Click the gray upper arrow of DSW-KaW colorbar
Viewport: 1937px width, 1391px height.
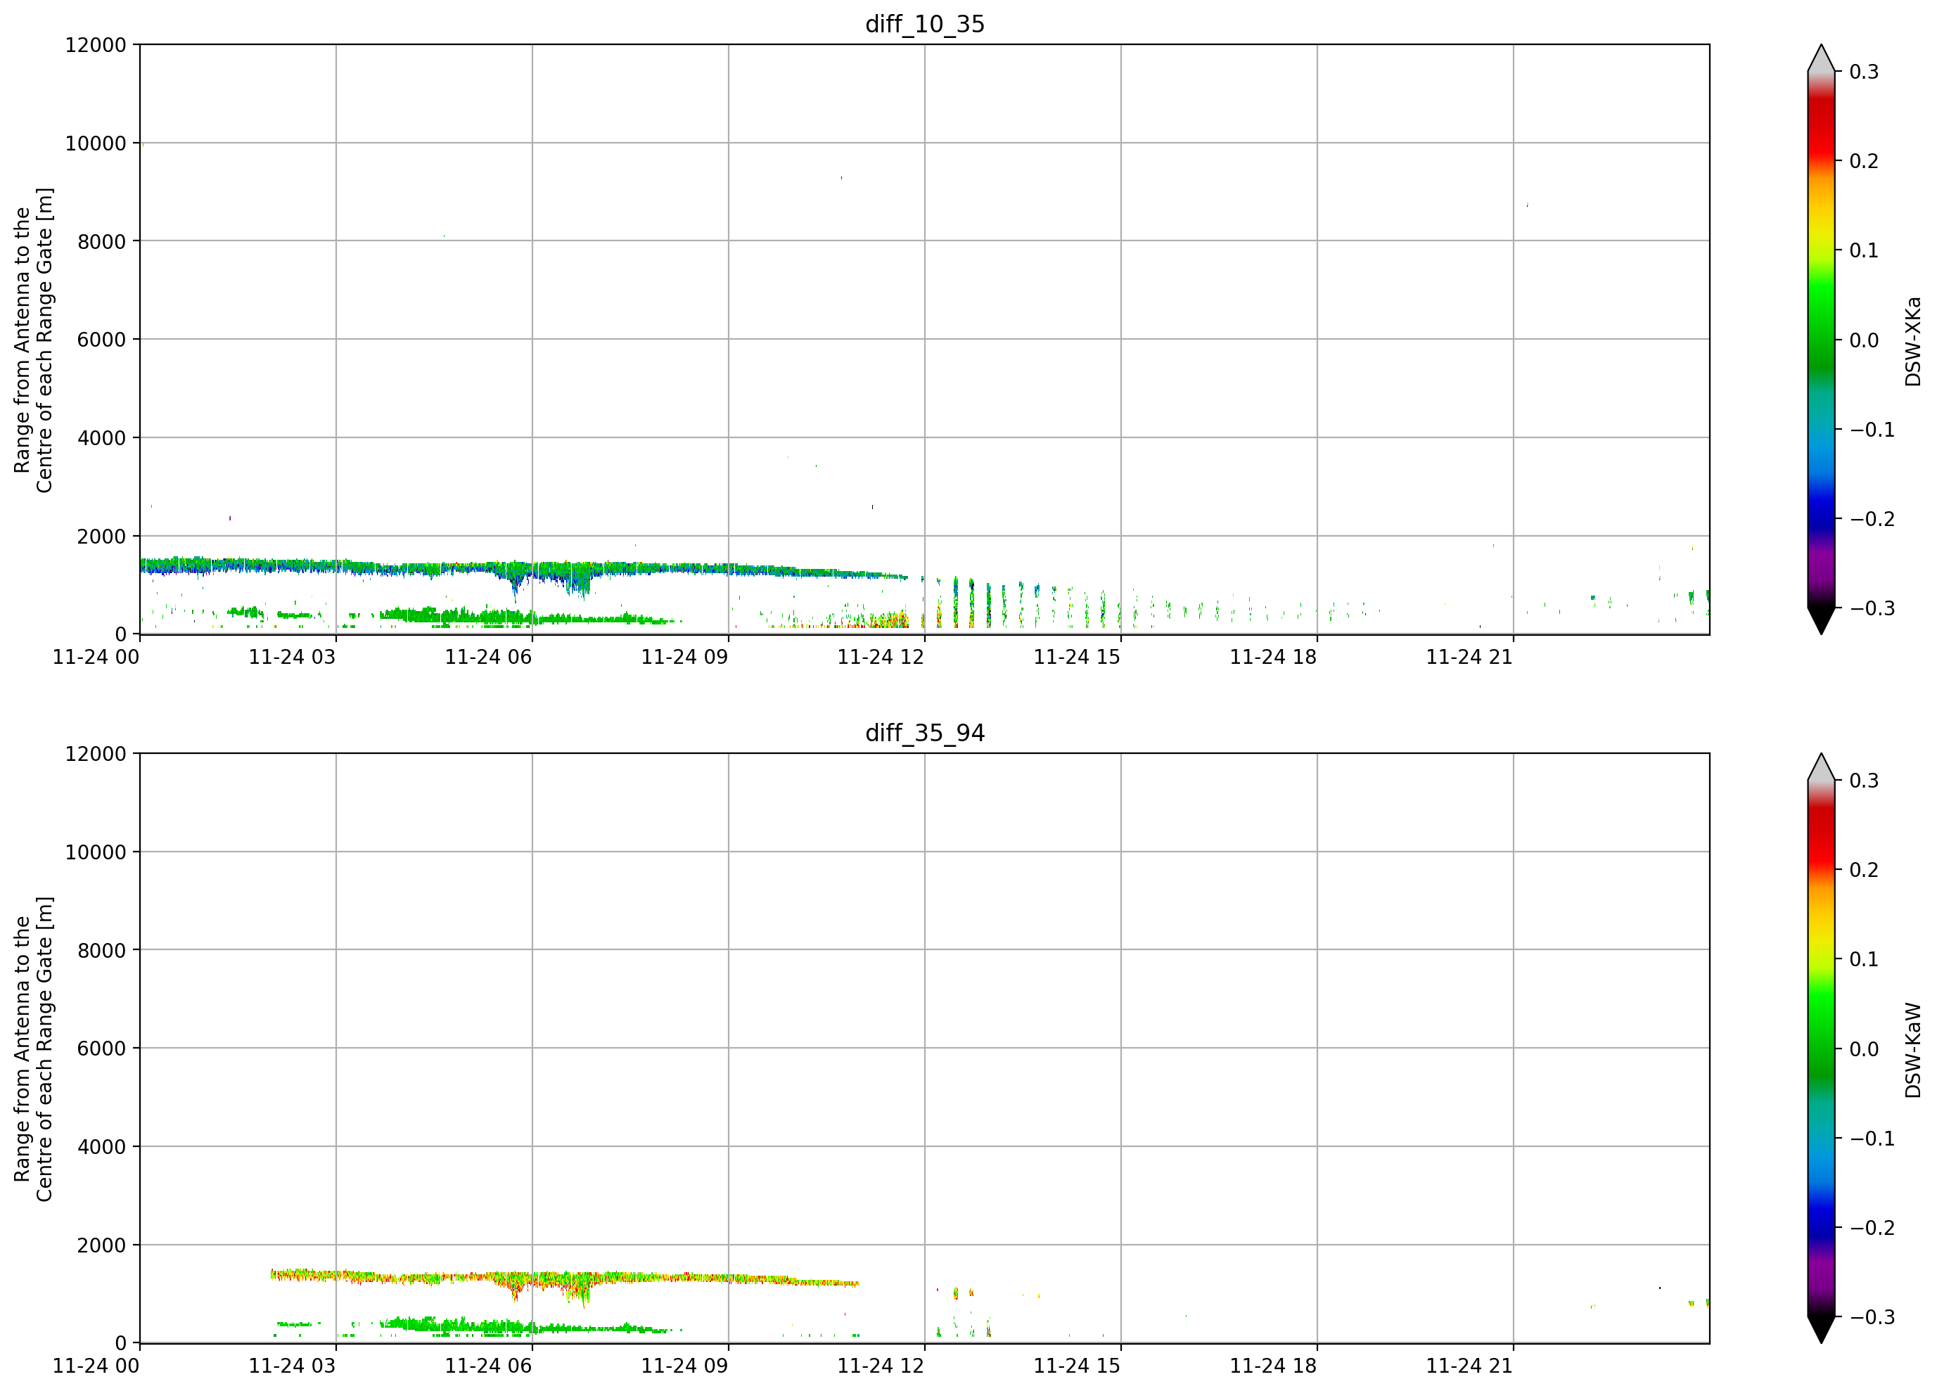coord(1821,767)
